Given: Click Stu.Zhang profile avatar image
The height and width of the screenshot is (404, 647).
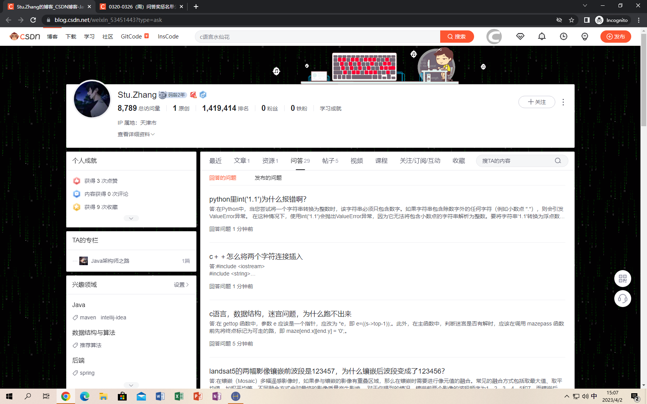Looking at the screenshot, I should click(92, 99).
